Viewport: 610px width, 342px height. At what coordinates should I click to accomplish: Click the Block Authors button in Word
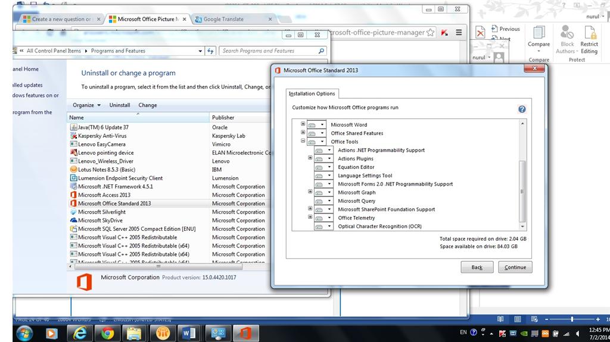tap(567, 40)
